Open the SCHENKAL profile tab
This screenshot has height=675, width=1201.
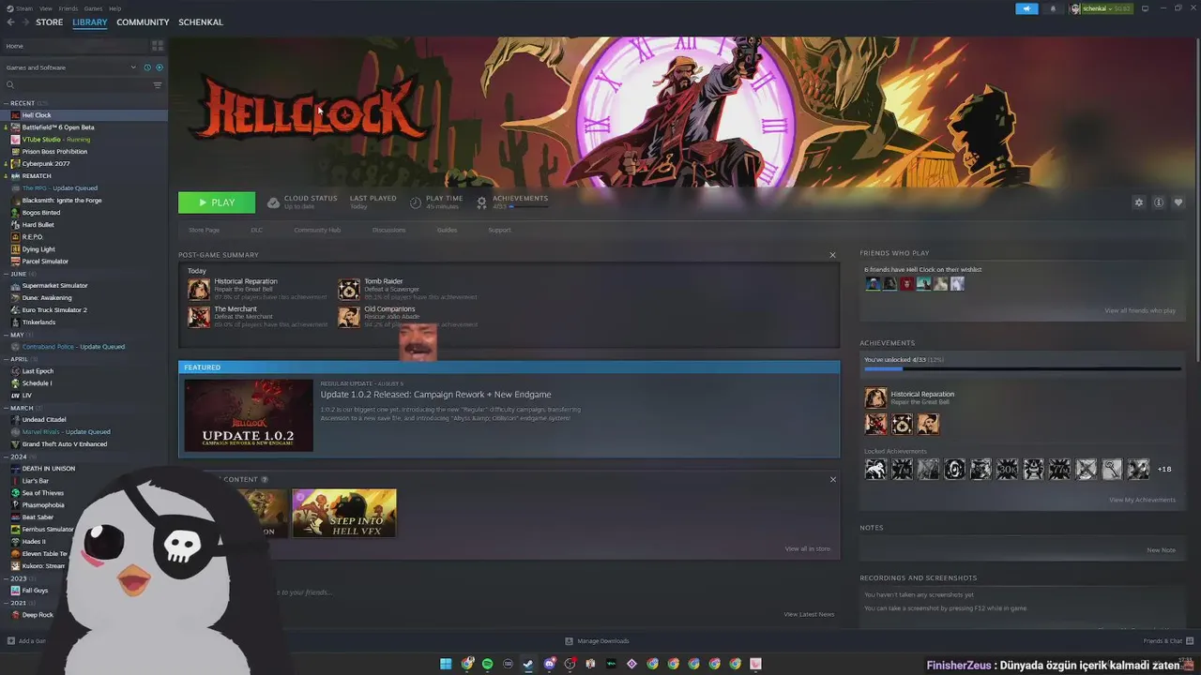[x=201, y=22]
